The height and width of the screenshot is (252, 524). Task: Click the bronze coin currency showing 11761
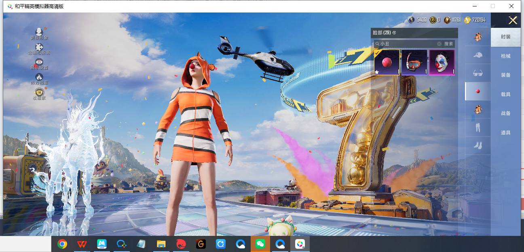[447, 20]
